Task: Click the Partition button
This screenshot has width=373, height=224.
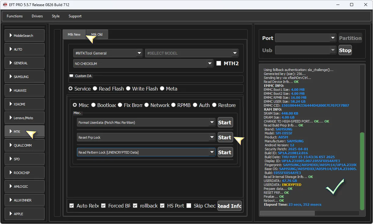Action: click(350, 38)
